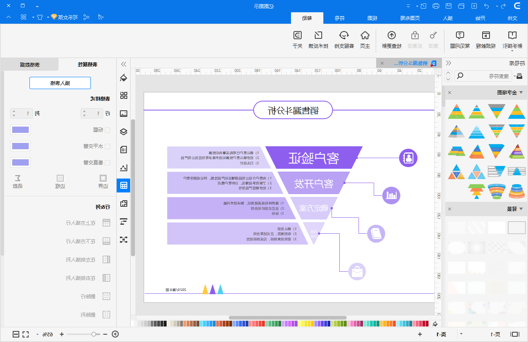The image size is (528, 342).
Task: Click 在右侧插入列
Action: click(x=88, y=278)
